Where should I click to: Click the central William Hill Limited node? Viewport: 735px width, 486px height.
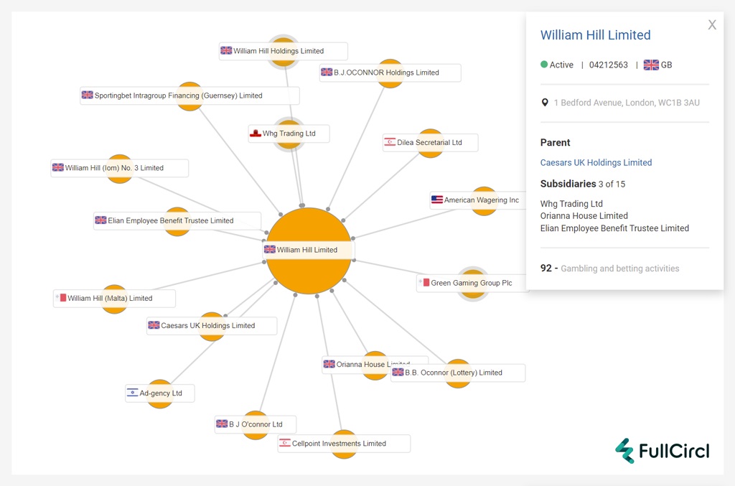coord(309,251)
